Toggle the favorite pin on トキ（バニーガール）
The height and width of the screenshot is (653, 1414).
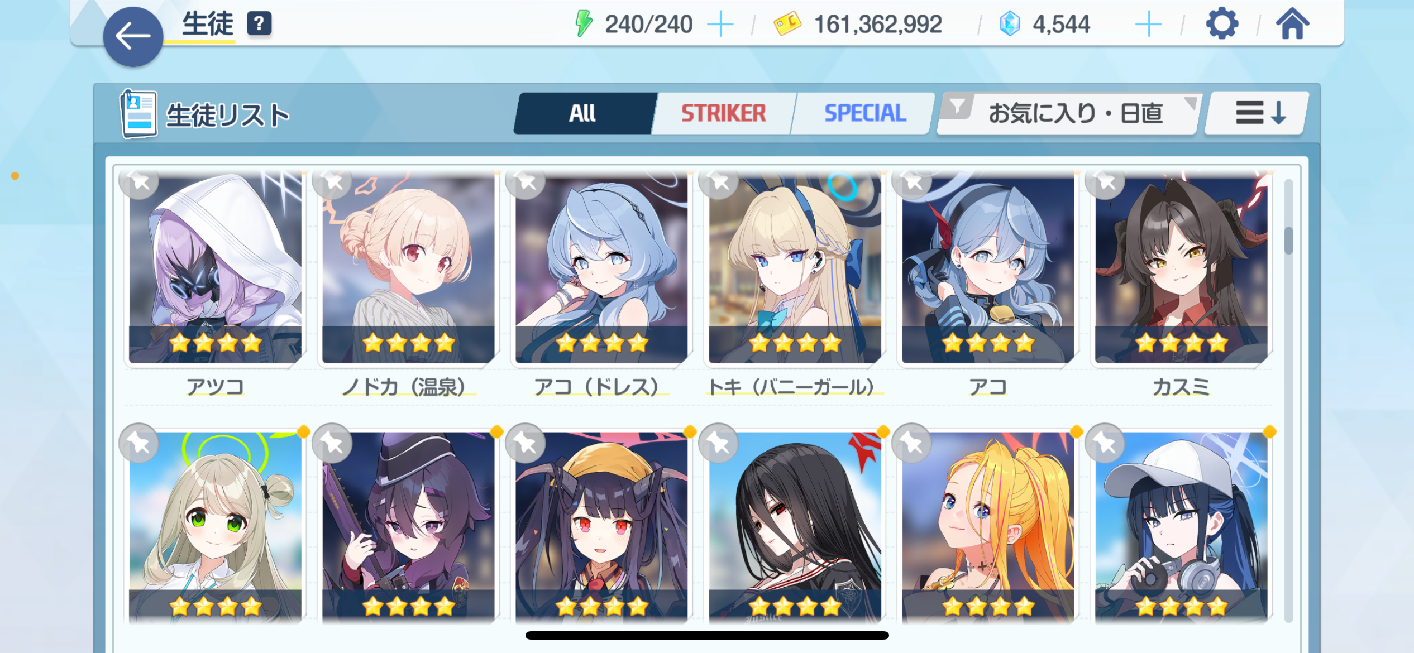[719, 181]
